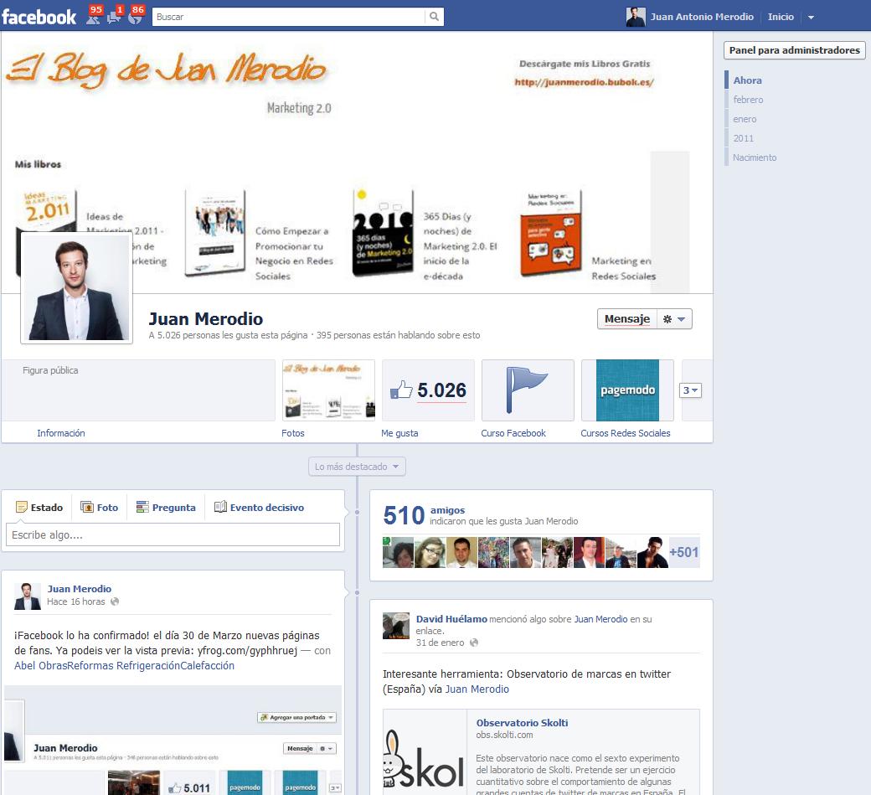Screen dimensions: 871x795
Task: Open account menu arrow next to Inicio
Action: [x=811, y=18]
